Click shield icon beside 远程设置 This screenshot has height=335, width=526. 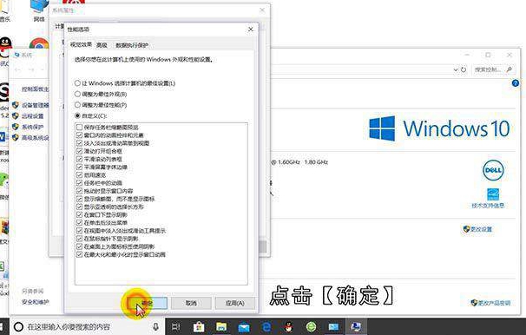tap(16, 116)
